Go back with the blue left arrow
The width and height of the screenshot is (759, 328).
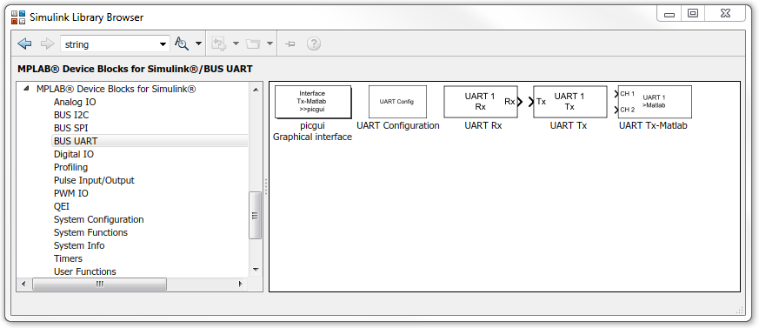[x=24, y=44]
